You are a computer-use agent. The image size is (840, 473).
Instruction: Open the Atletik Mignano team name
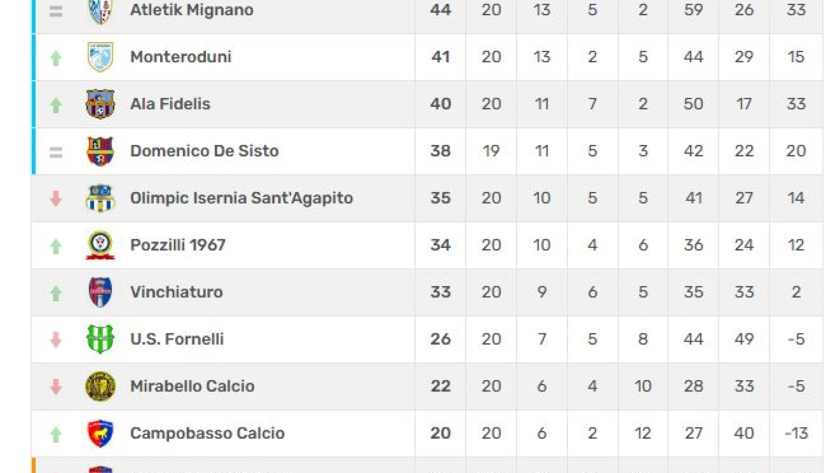(x=192, y=10)
